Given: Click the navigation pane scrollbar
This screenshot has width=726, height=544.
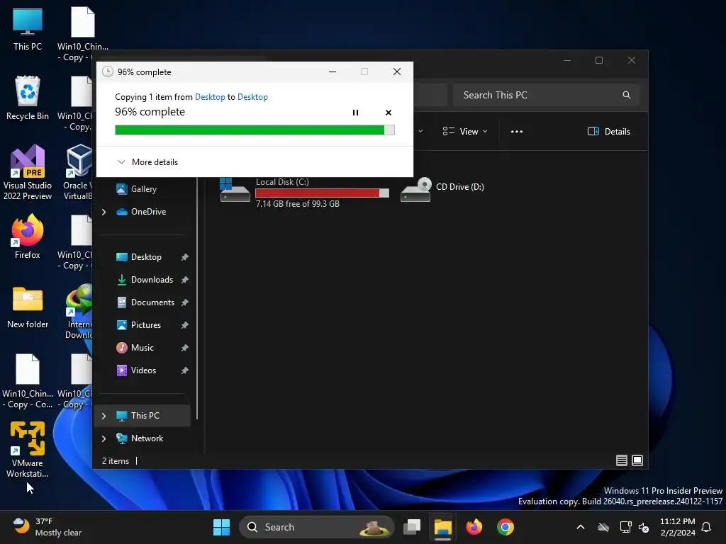Looking at the screenshot, I should tap(198, 298).
